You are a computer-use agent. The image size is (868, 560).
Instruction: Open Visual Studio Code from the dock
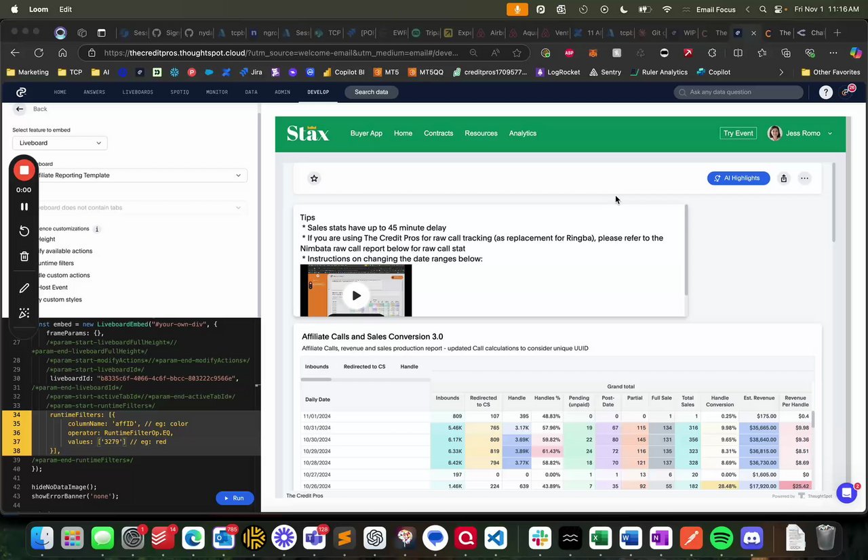[496, 538]
